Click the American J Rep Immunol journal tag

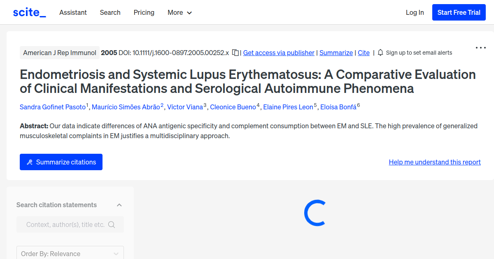coord(60,53)
